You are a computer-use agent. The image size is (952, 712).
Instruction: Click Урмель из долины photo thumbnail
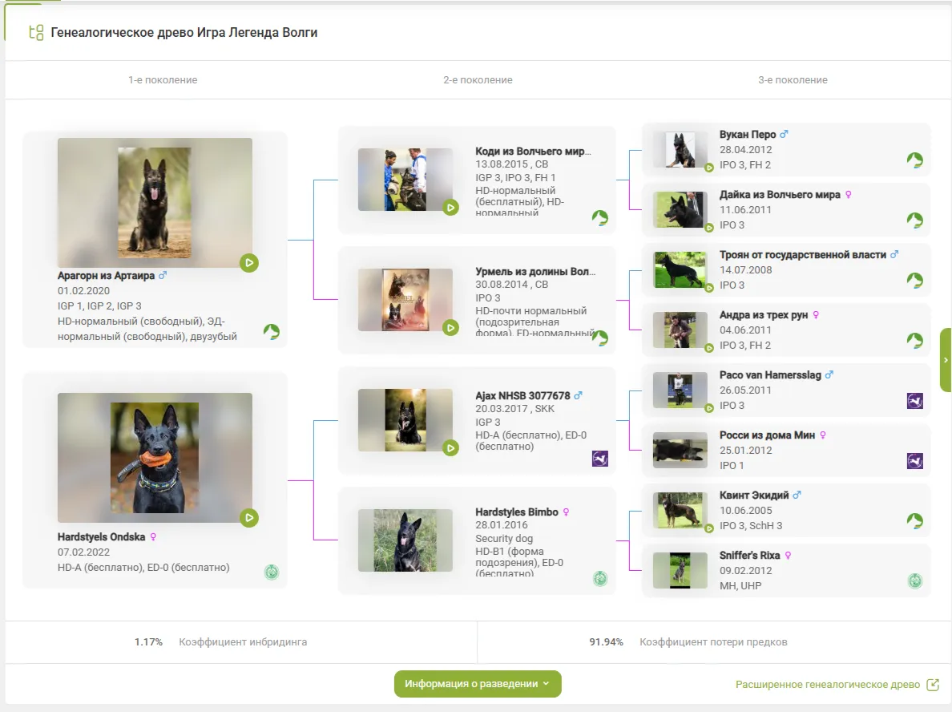(x=405, y=300)
